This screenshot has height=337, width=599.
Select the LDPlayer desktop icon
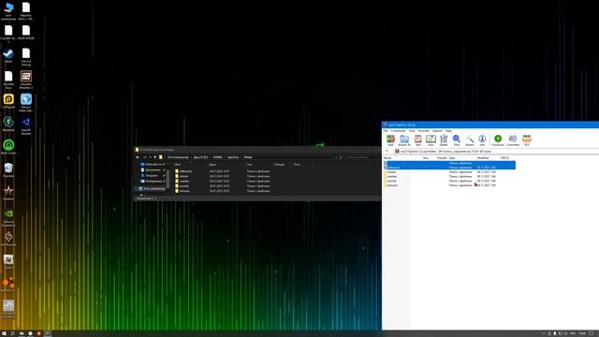click(x=8, y=101)
